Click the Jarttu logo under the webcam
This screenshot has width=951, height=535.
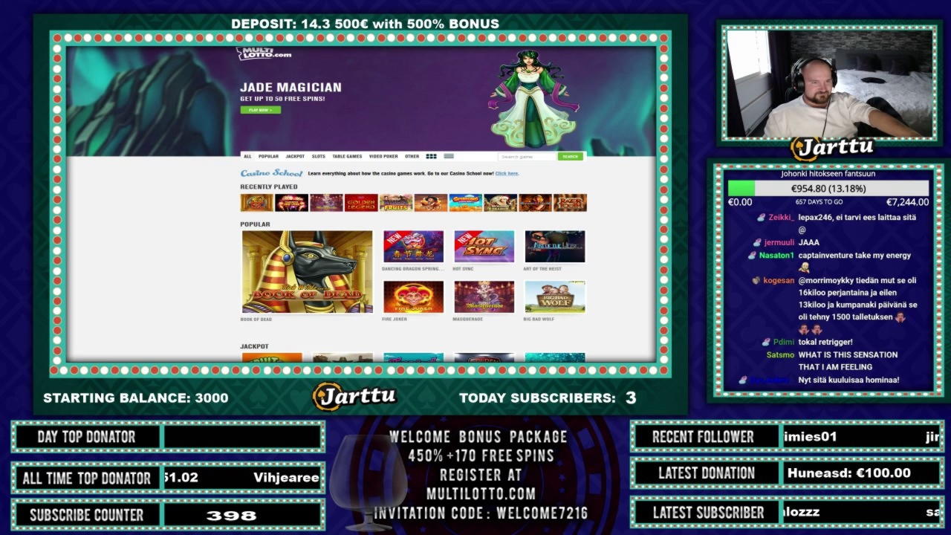(x=832, y=147)
